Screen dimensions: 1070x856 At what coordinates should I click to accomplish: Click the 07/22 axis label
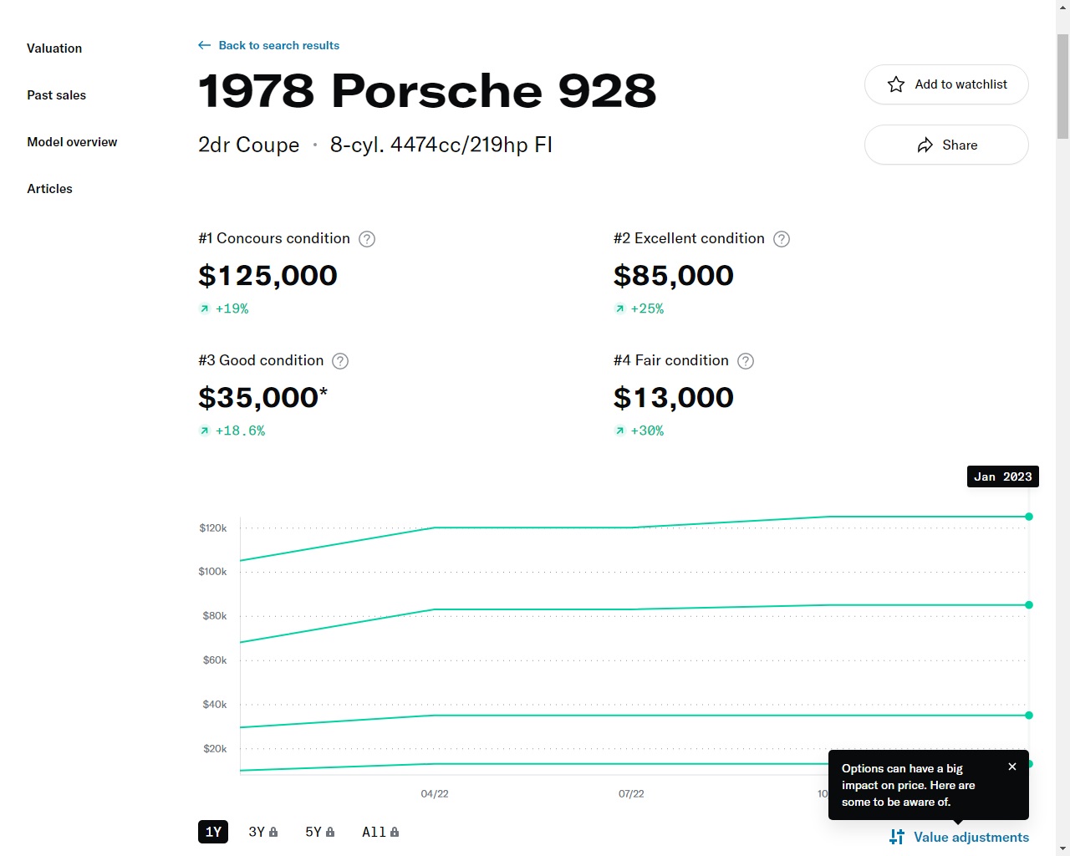(x=631, y=793)
